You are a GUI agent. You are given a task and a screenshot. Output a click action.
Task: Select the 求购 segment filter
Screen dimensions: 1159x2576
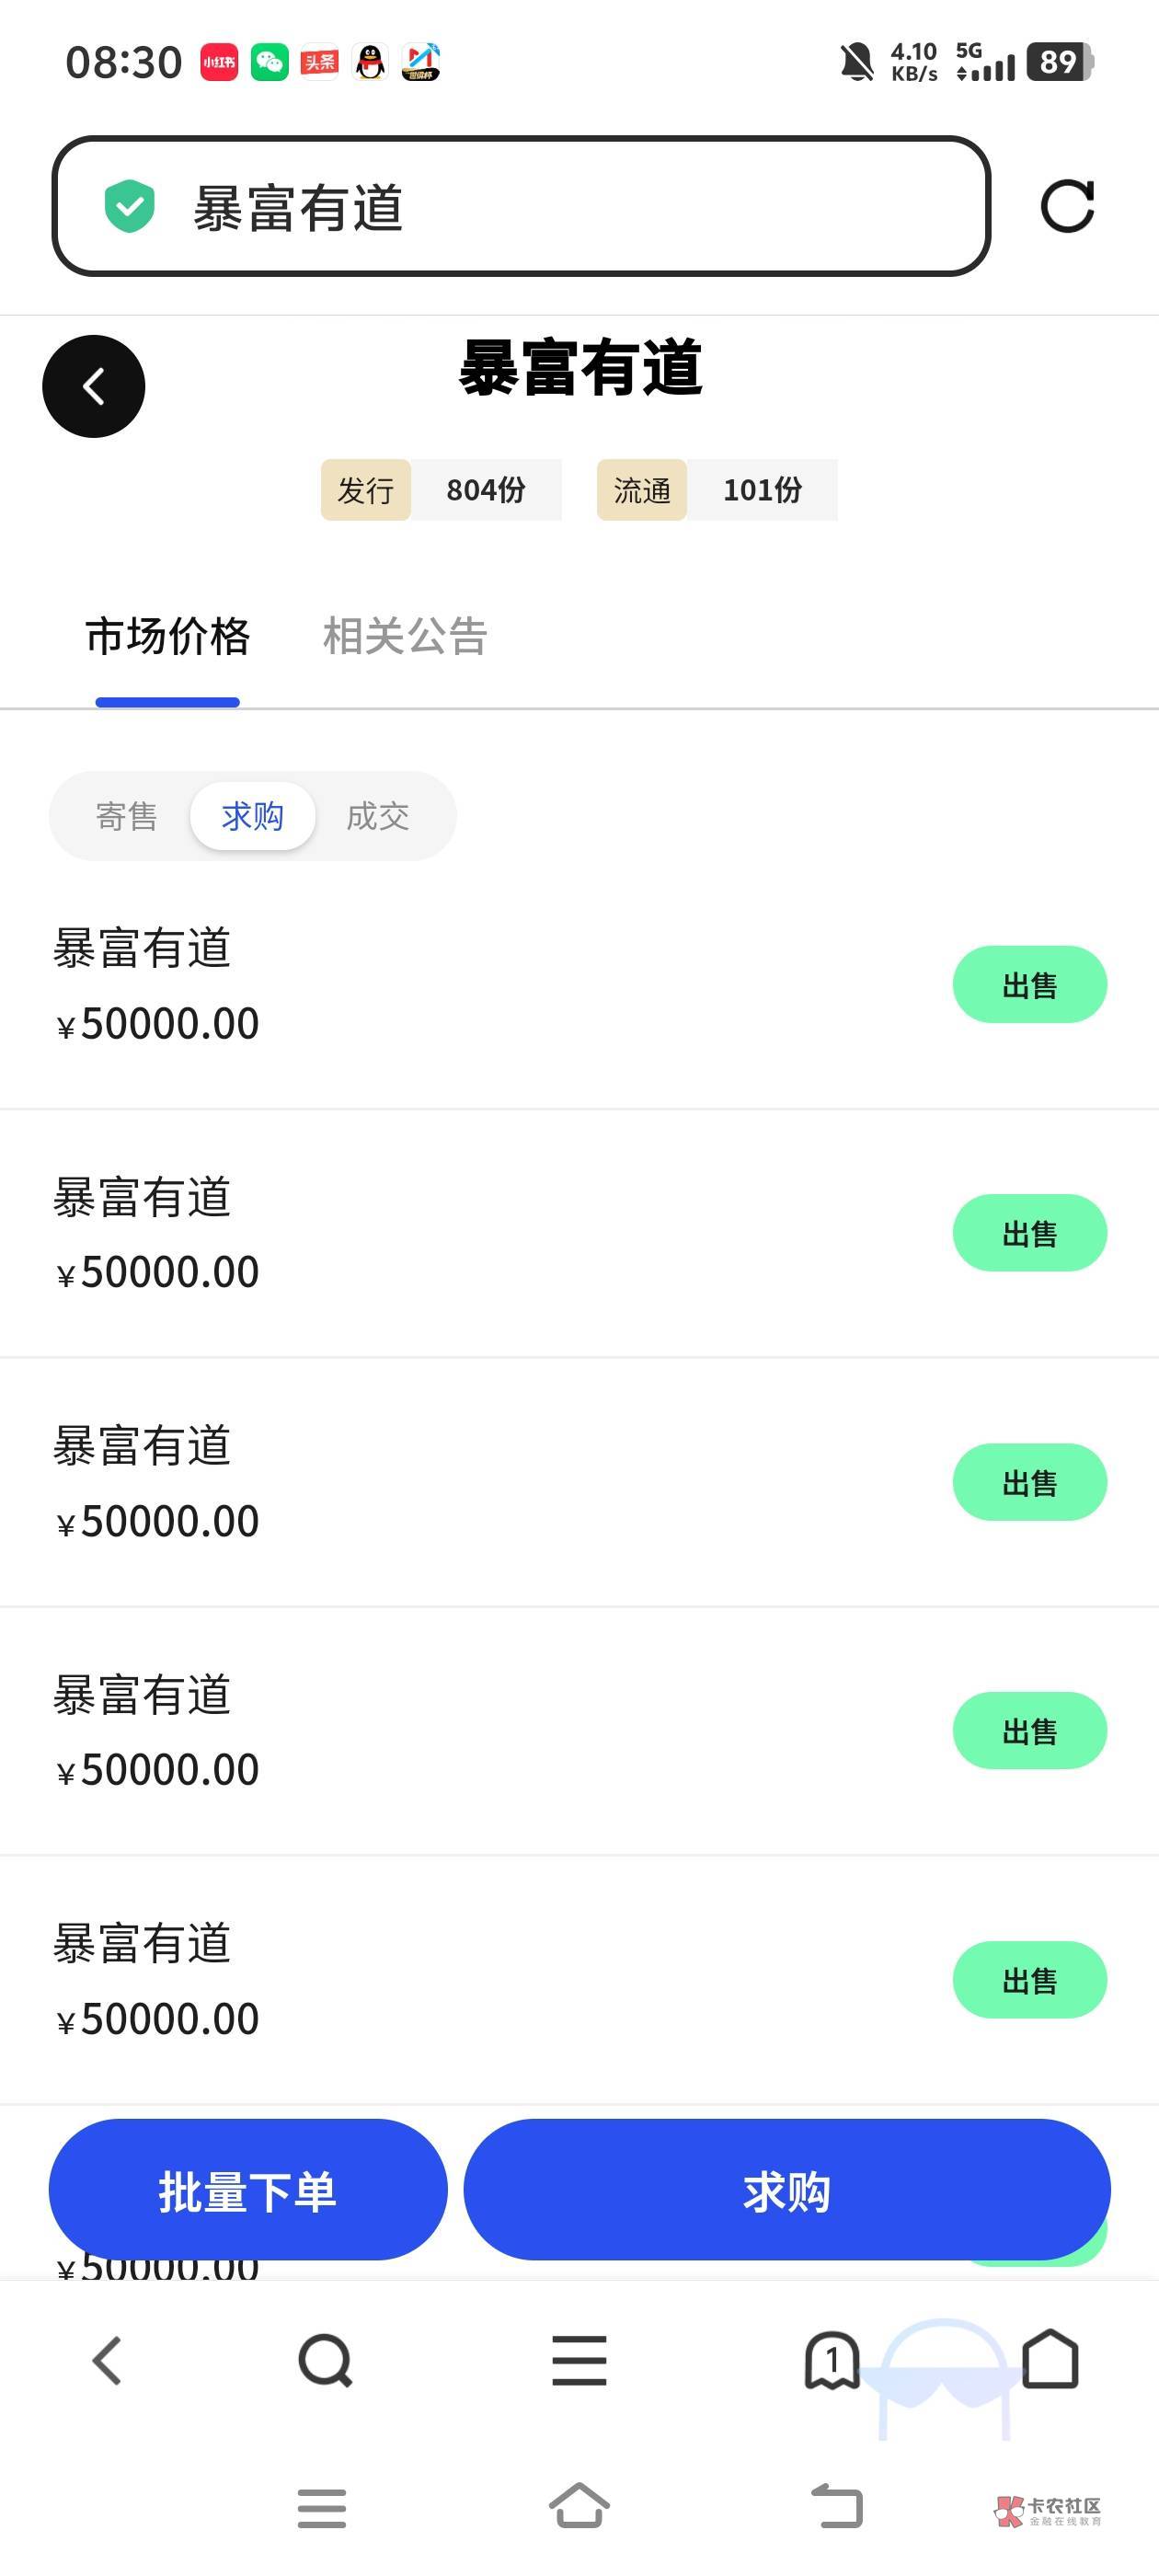pyautogui.click(x=252, y=816)
